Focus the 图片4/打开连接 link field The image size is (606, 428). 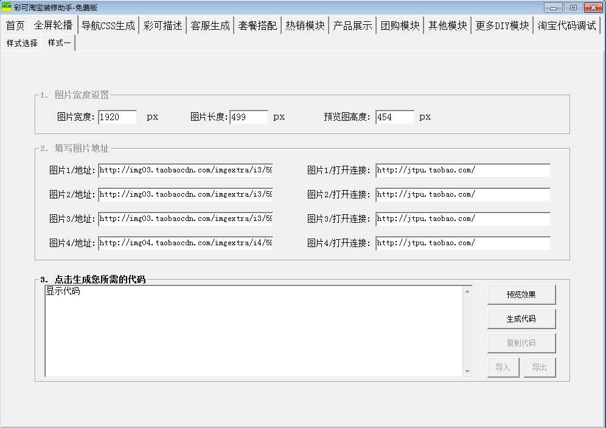click(x=462, y=243)
